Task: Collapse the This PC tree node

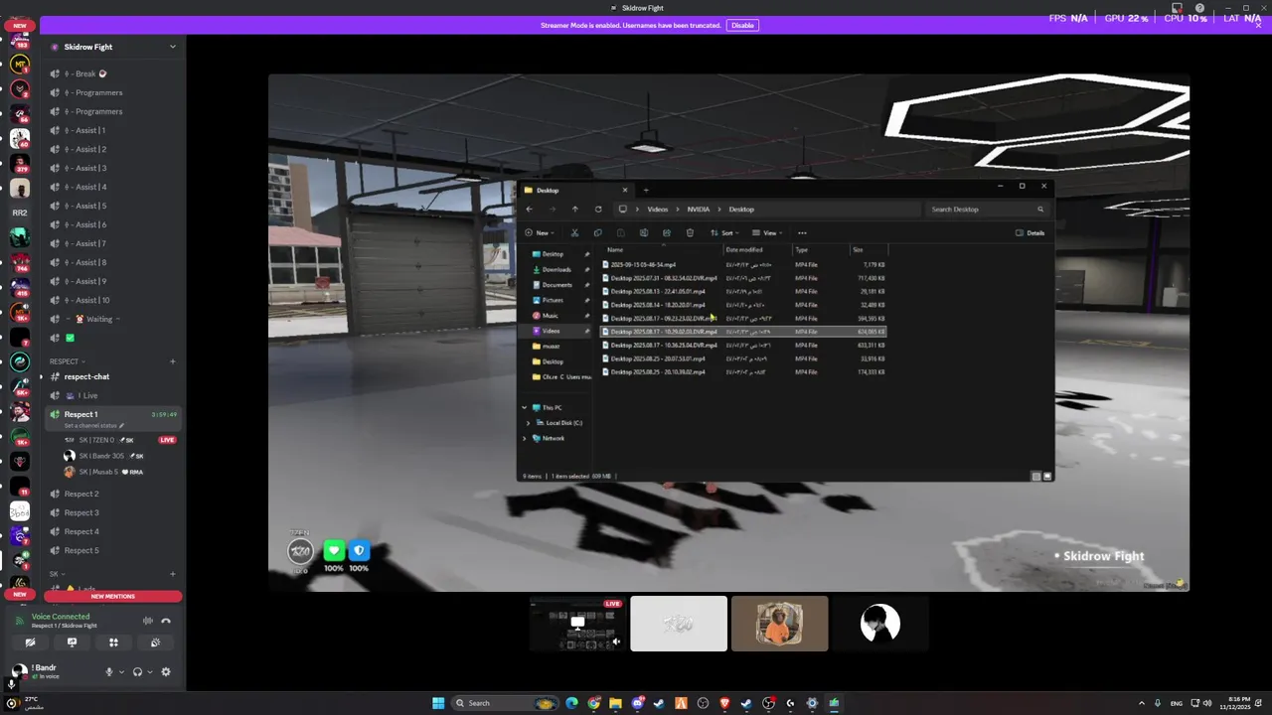Action: tap(525, 407)
